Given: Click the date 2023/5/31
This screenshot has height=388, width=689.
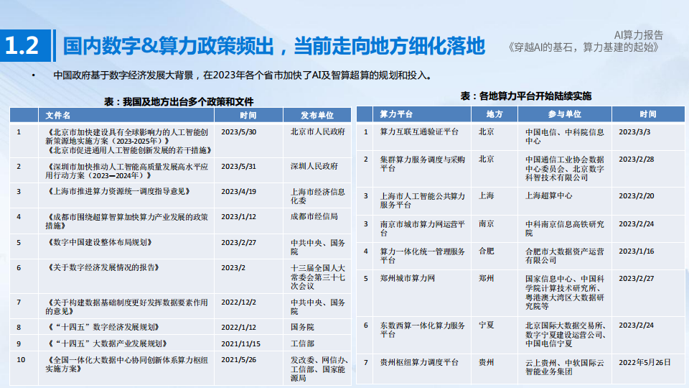Looking at the screenshot, I should click(x=238, y=167).
